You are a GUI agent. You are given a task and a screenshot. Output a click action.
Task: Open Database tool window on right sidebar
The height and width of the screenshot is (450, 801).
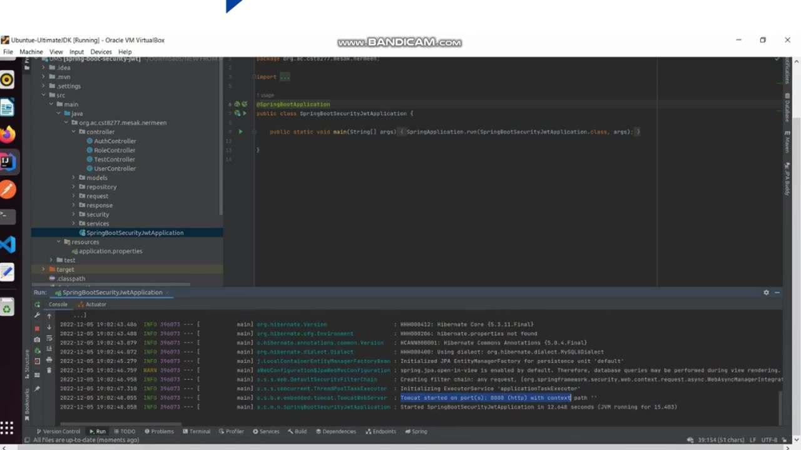coord(787,107)
